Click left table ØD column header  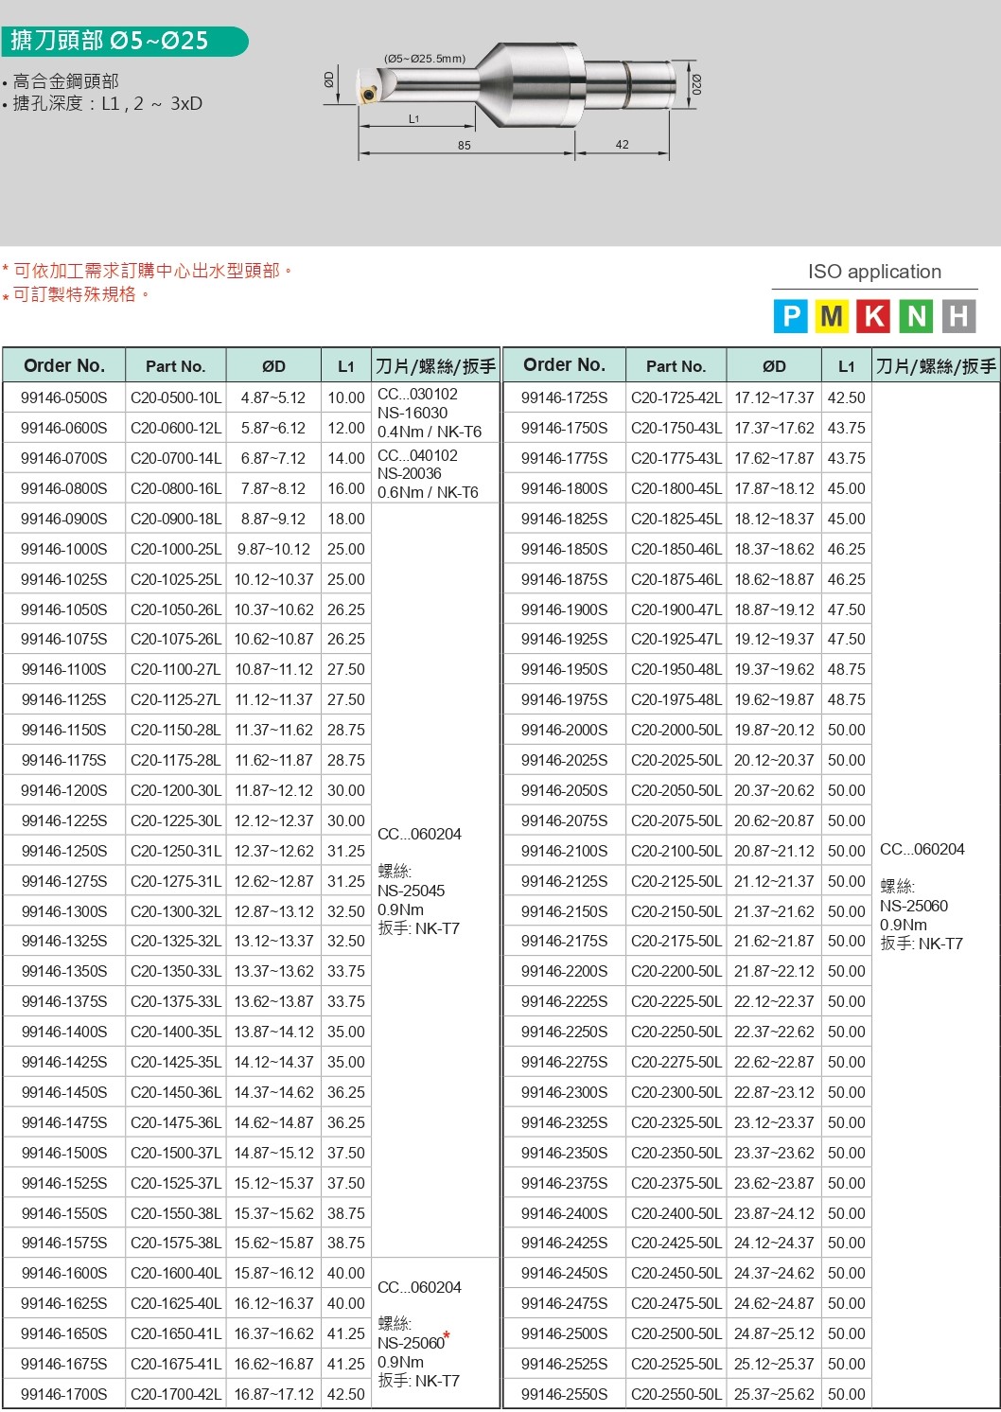[x=273, y=365]
